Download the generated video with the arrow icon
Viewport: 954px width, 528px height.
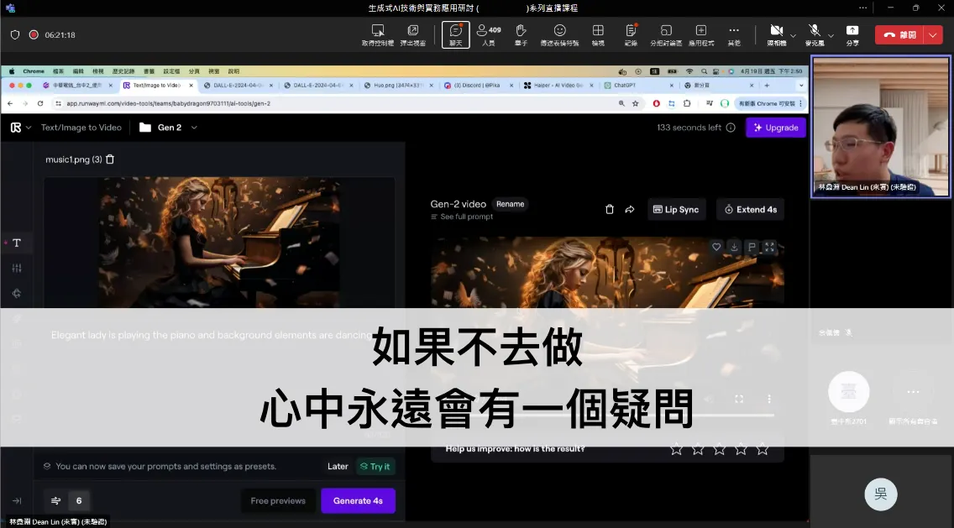click(734, 247)
